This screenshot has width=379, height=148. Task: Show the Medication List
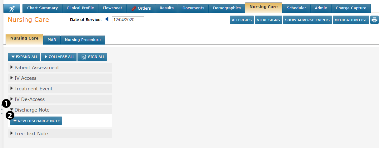[x=351, y=20]
